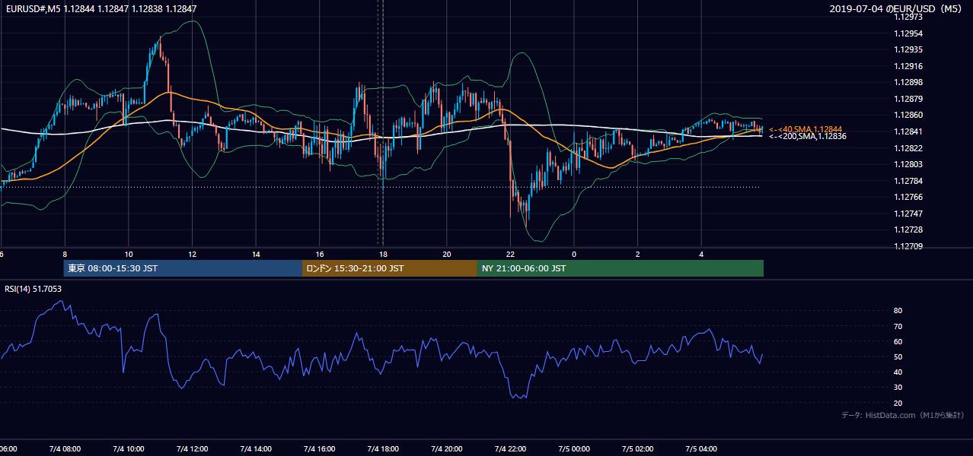Click price axis label 1.12916

coord(908,67)
